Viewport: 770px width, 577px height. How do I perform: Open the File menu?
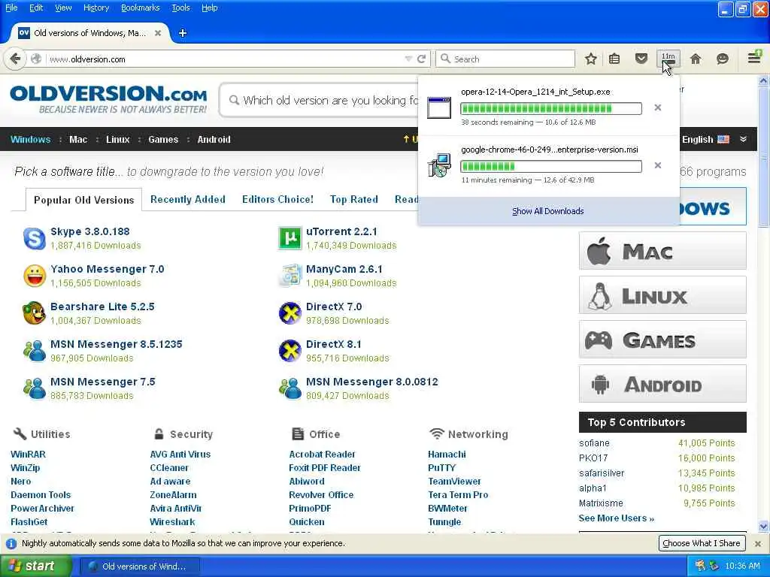point(11,8)
